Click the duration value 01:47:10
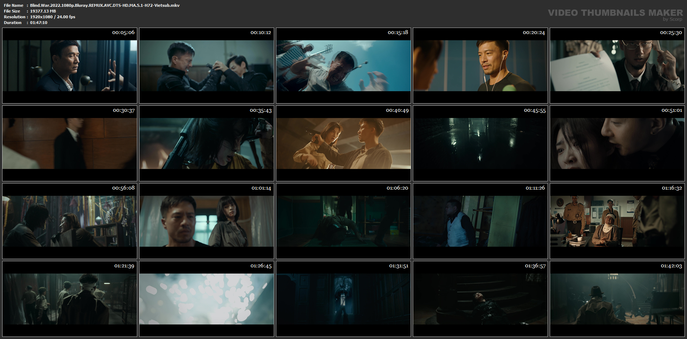The height and width of the screenshot is (339, 687). [x=39, y=23]
